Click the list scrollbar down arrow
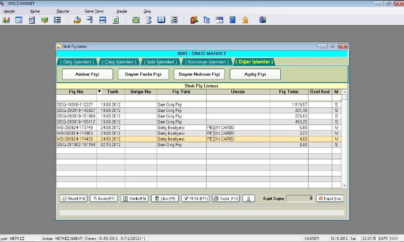Image resolution: width=404 pixels, height=242 pixels. (x=344, y=186)
